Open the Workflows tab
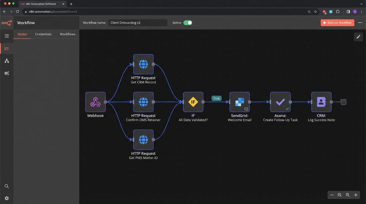Screen dimensions: 366x204 67,34
